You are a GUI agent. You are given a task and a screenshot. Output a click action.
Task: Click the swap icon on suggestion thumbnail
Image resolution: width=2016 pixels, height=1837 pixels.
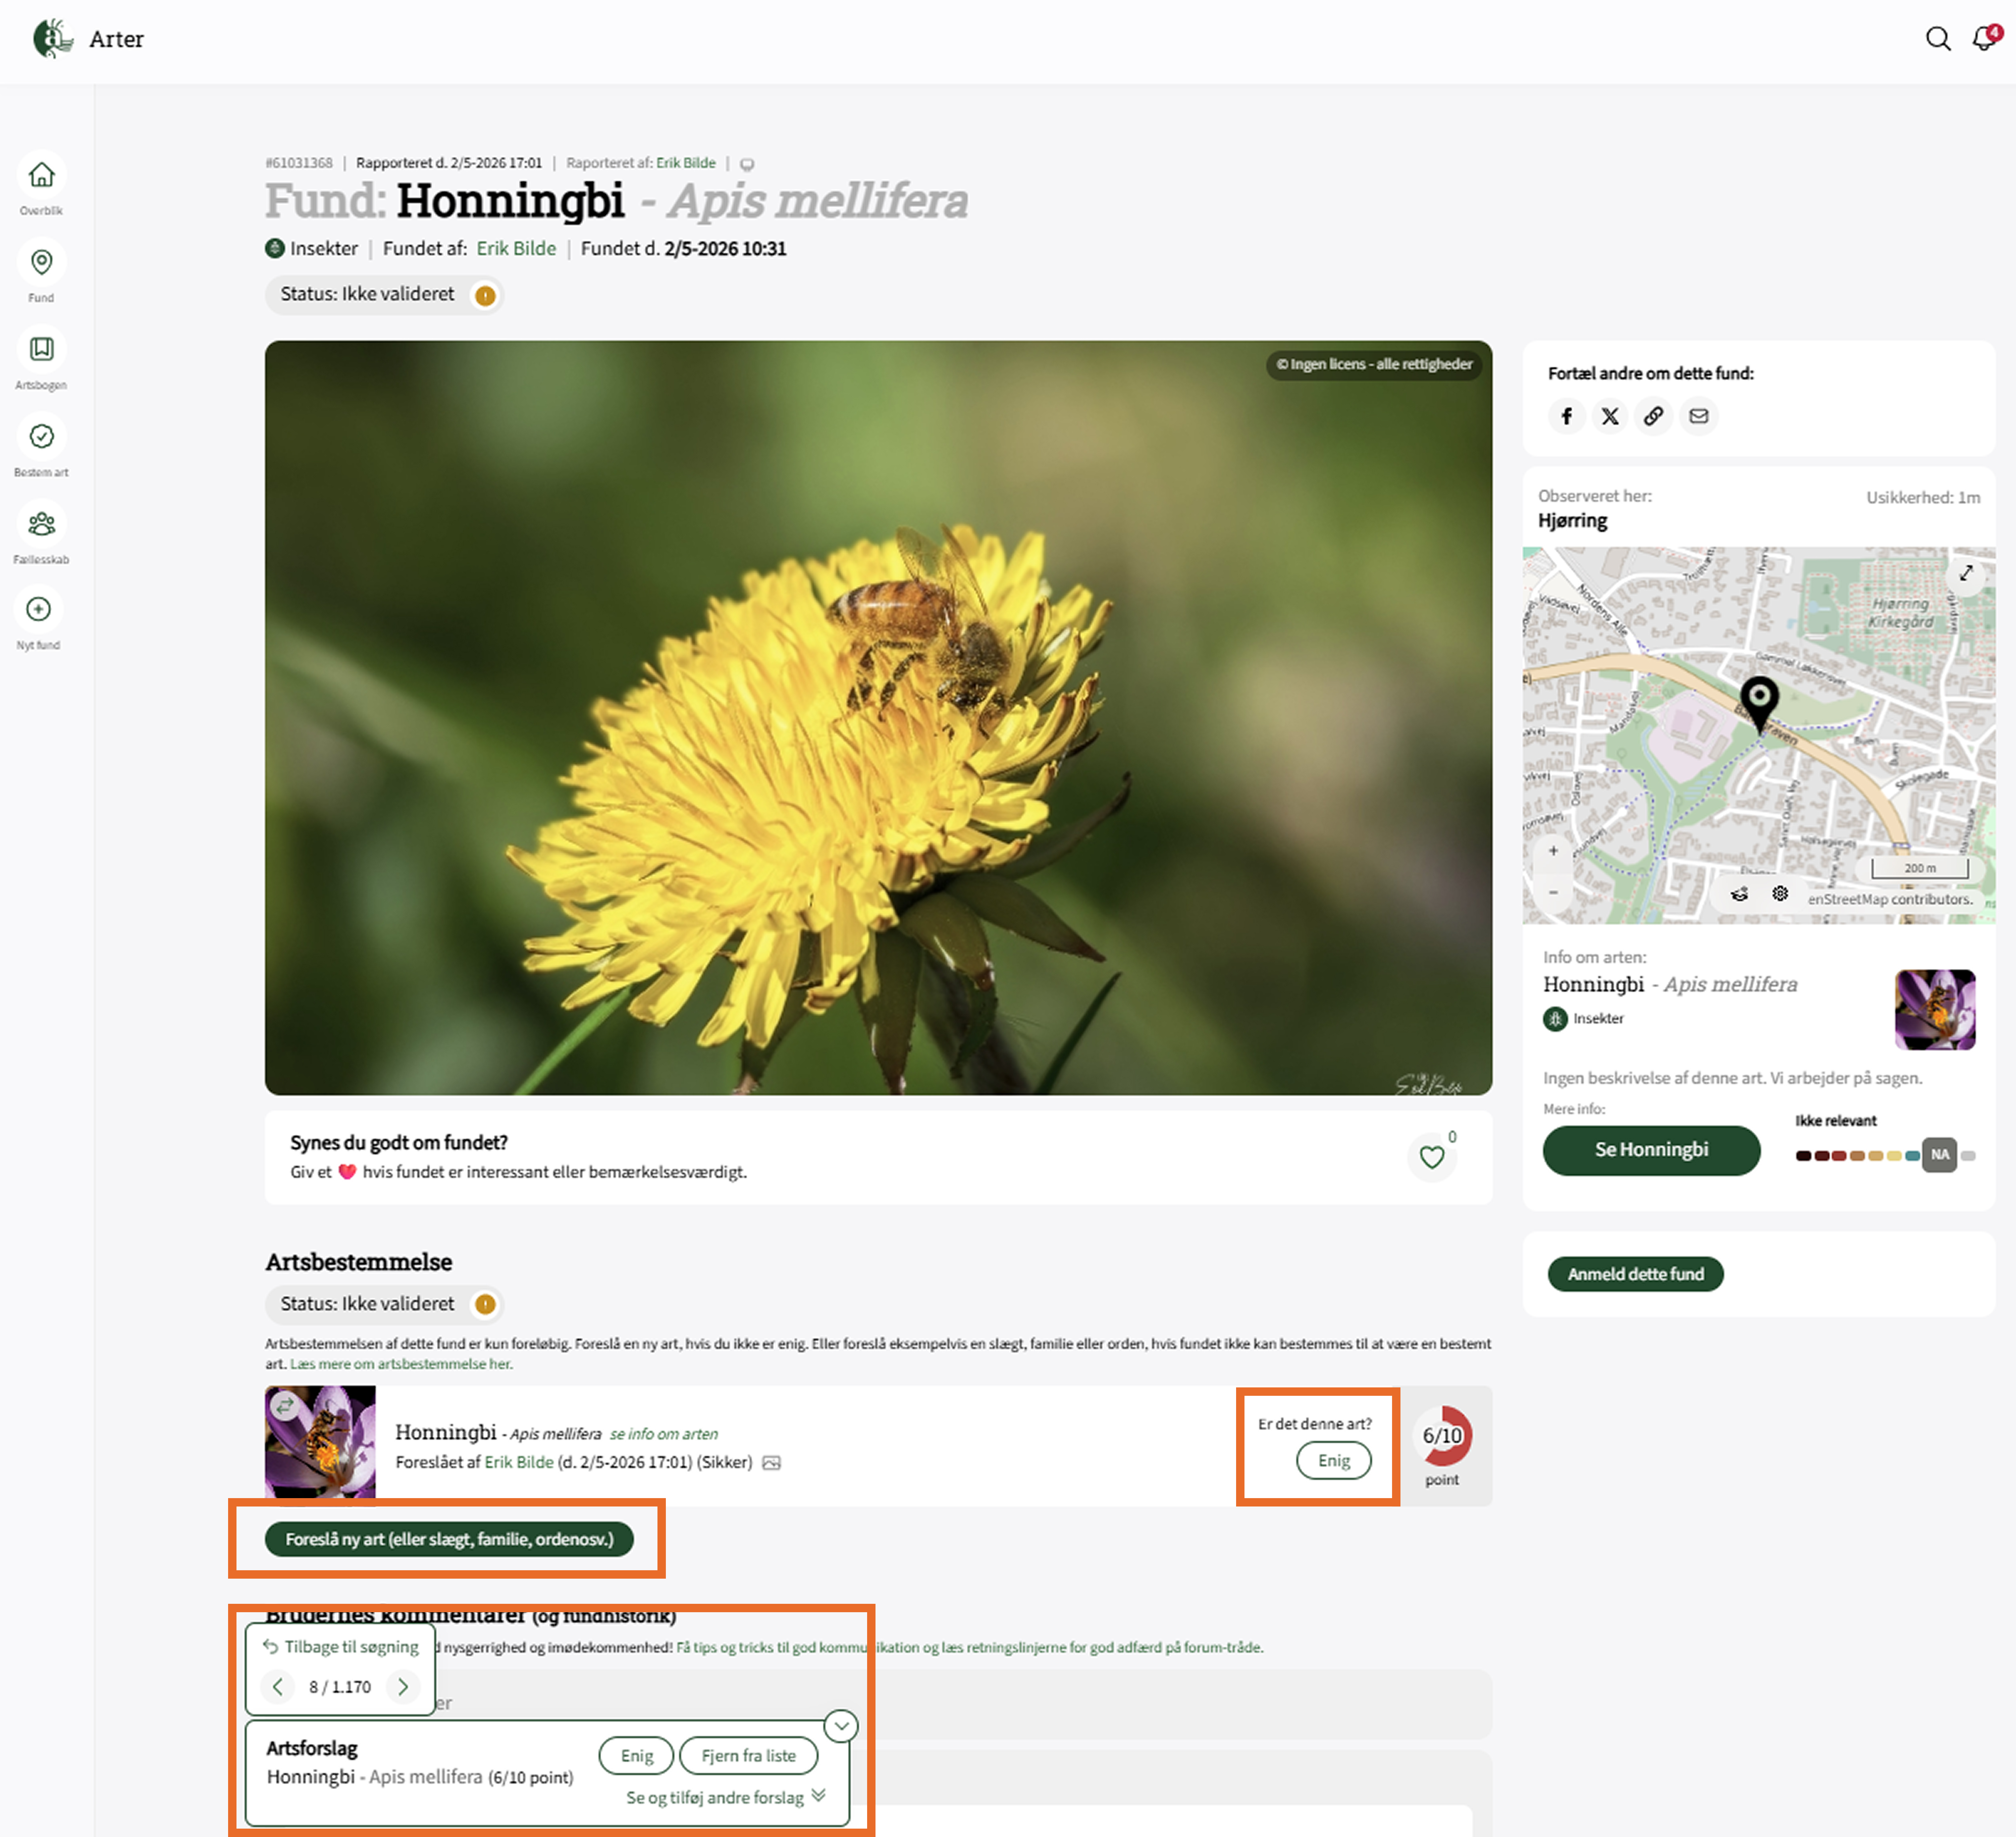pos(285,1406)
